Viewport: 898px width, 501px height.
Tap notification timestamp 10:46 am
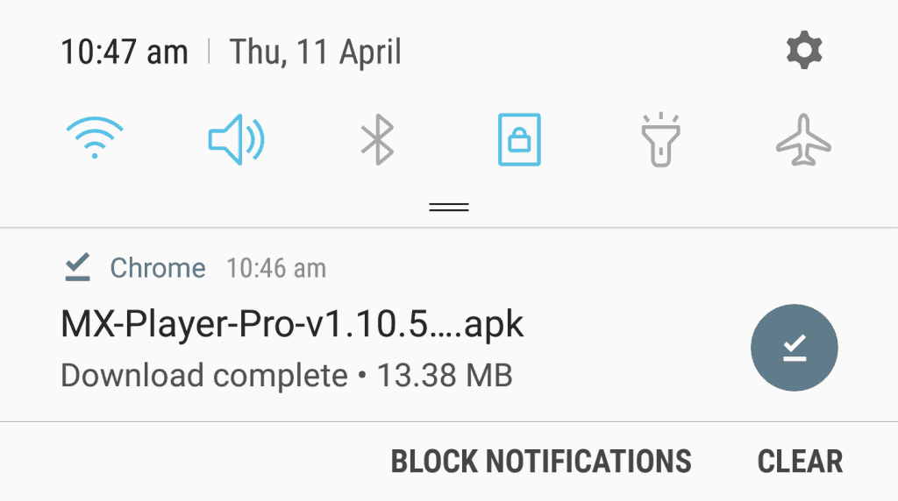[x=276, y=268]
